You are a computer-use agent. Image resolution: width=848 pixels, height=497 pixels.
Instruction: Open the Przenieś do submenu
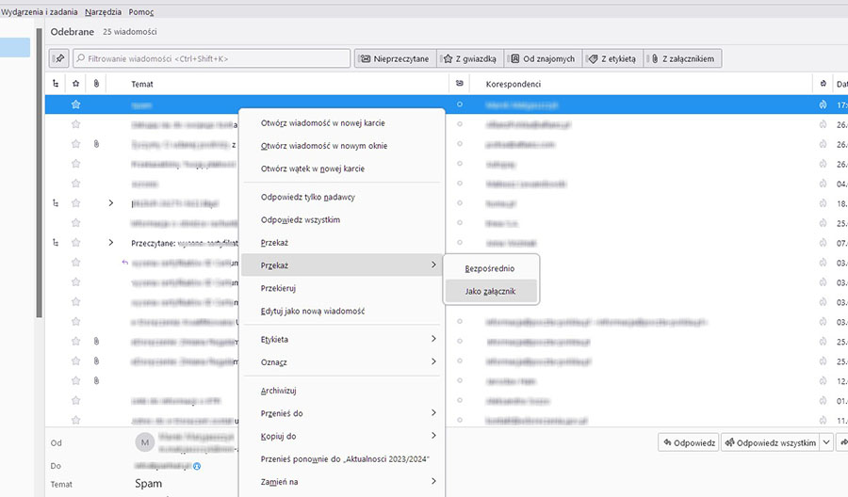pyautogui.click(x=341, y=413)
